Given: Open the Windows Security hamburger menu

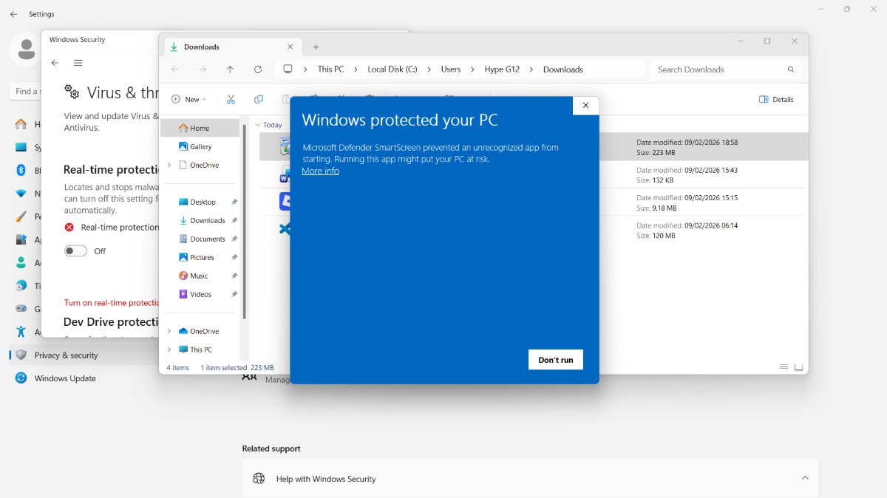Looking at the screenshot, I should [78, 63].
